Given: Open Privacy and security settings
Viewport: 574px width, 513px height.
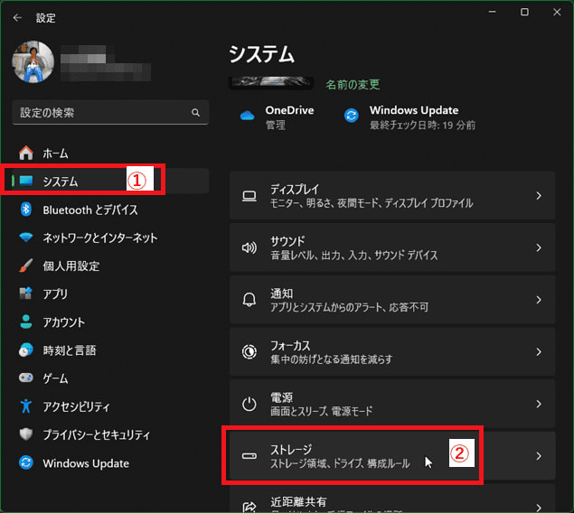Looking at the screenshot, I should 96,434.
